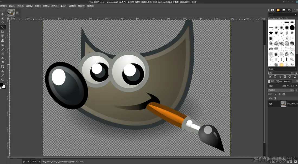Open the 帮助(H) menu
298x164 pixels.
pyautogui.click(x=91, y=6)
